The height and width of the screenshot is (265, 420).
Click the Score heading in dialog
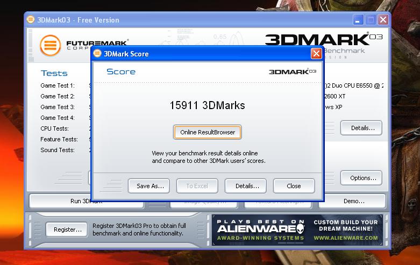click(121, 71)
